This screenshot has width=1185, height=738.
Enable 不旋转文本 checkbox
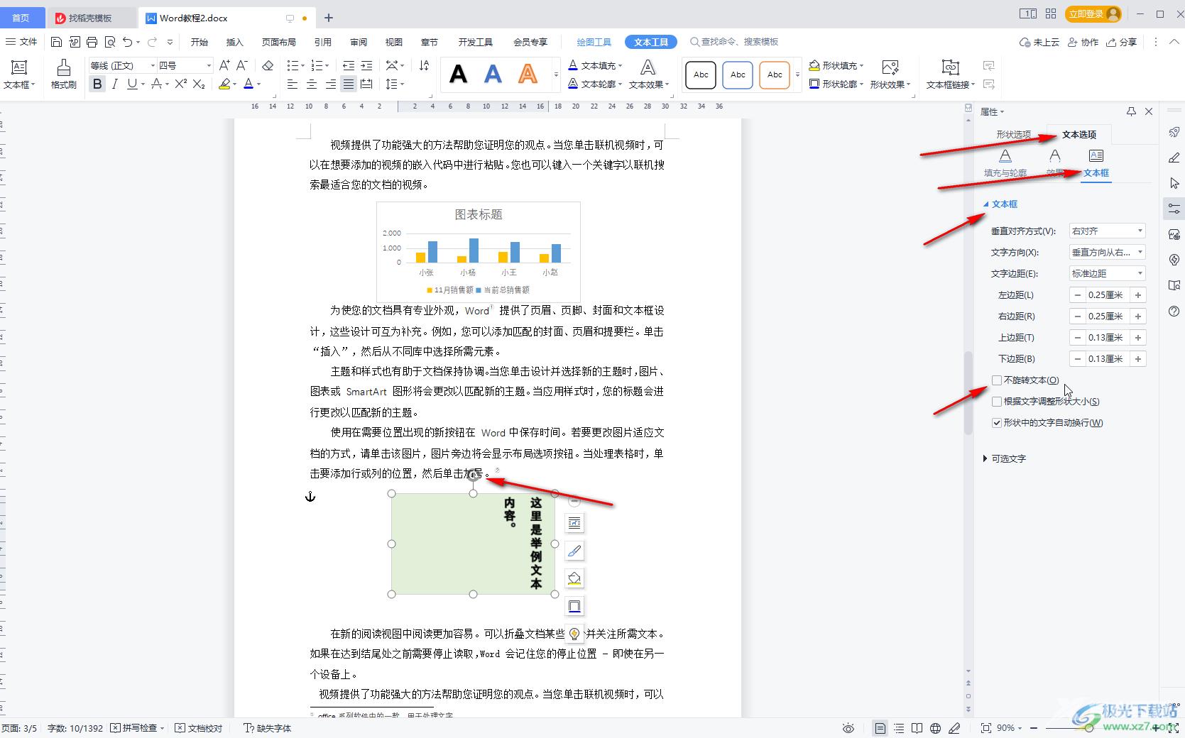[997, 380]
